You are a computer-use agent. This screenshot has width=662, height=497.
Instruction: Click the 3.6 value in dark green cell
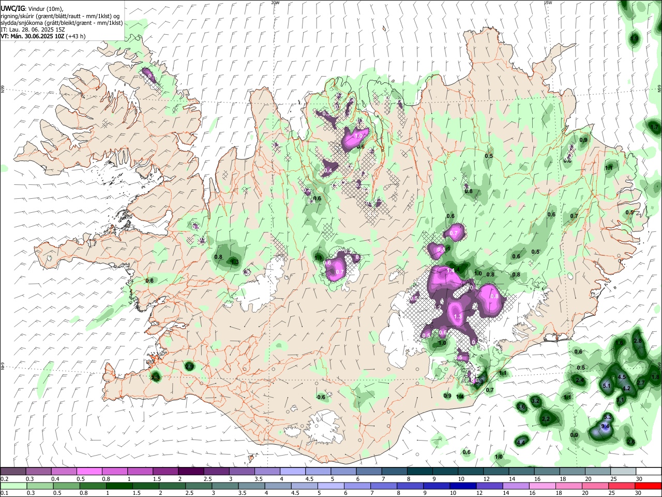[521, 407]
